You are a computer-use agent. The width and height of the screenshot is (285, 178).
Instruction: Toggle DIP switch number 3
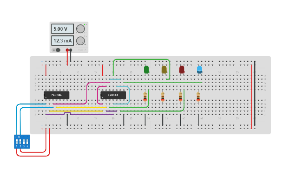24,142
